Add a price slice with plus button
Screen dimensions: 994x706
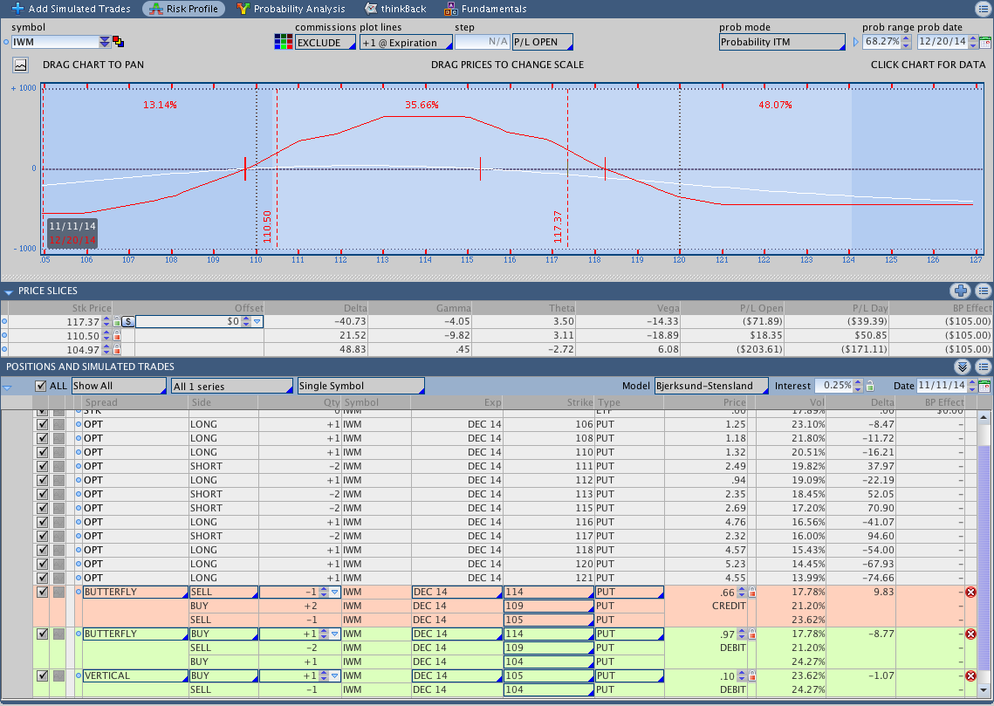click(961, 291)
